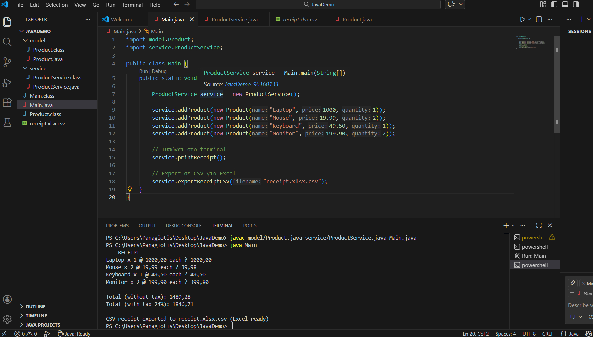Open the Selection menu
The image size is (593, 337).
coord(57,5)
